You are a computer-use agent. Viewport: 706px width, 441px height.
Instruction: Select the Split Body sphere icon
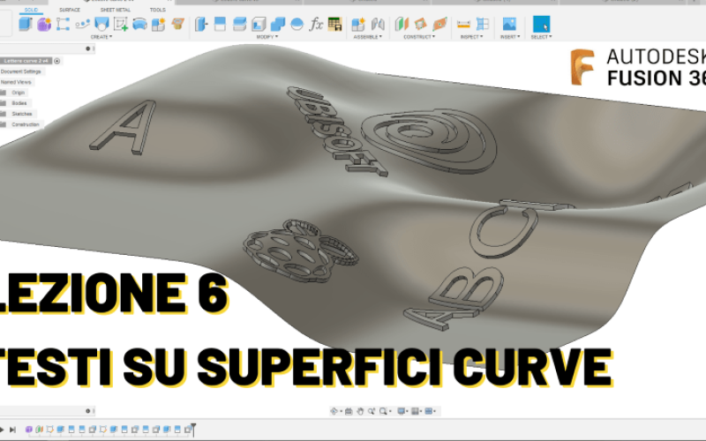click(x=297, y=24)
